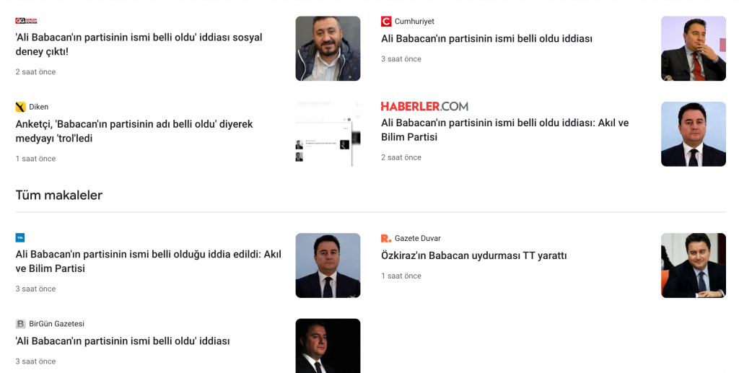Click the Haberler.com logo
The image size is (739, 373).
424,106
